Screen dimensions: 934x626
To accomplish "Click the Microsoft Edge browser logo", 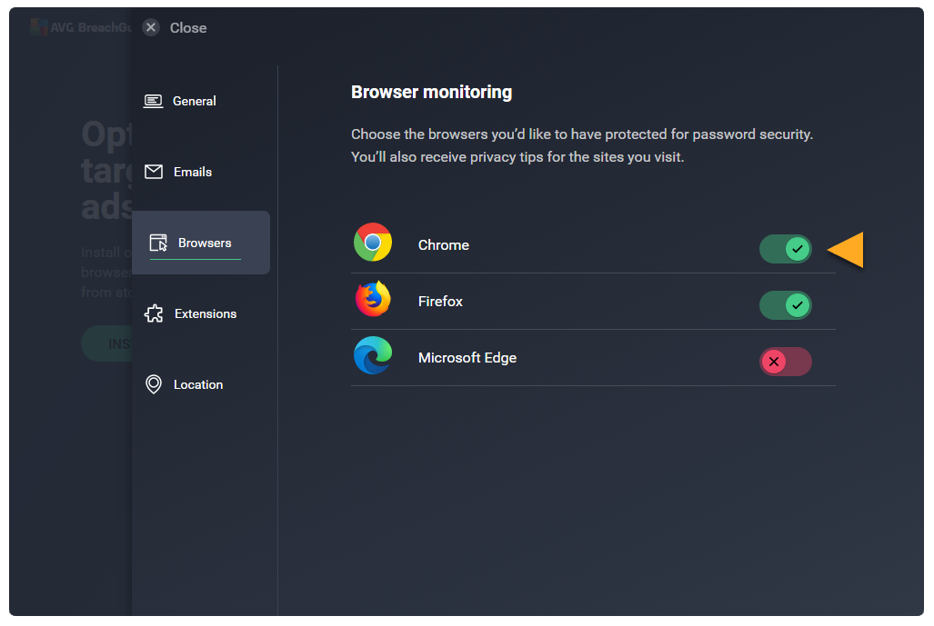I will click(373, 355).
